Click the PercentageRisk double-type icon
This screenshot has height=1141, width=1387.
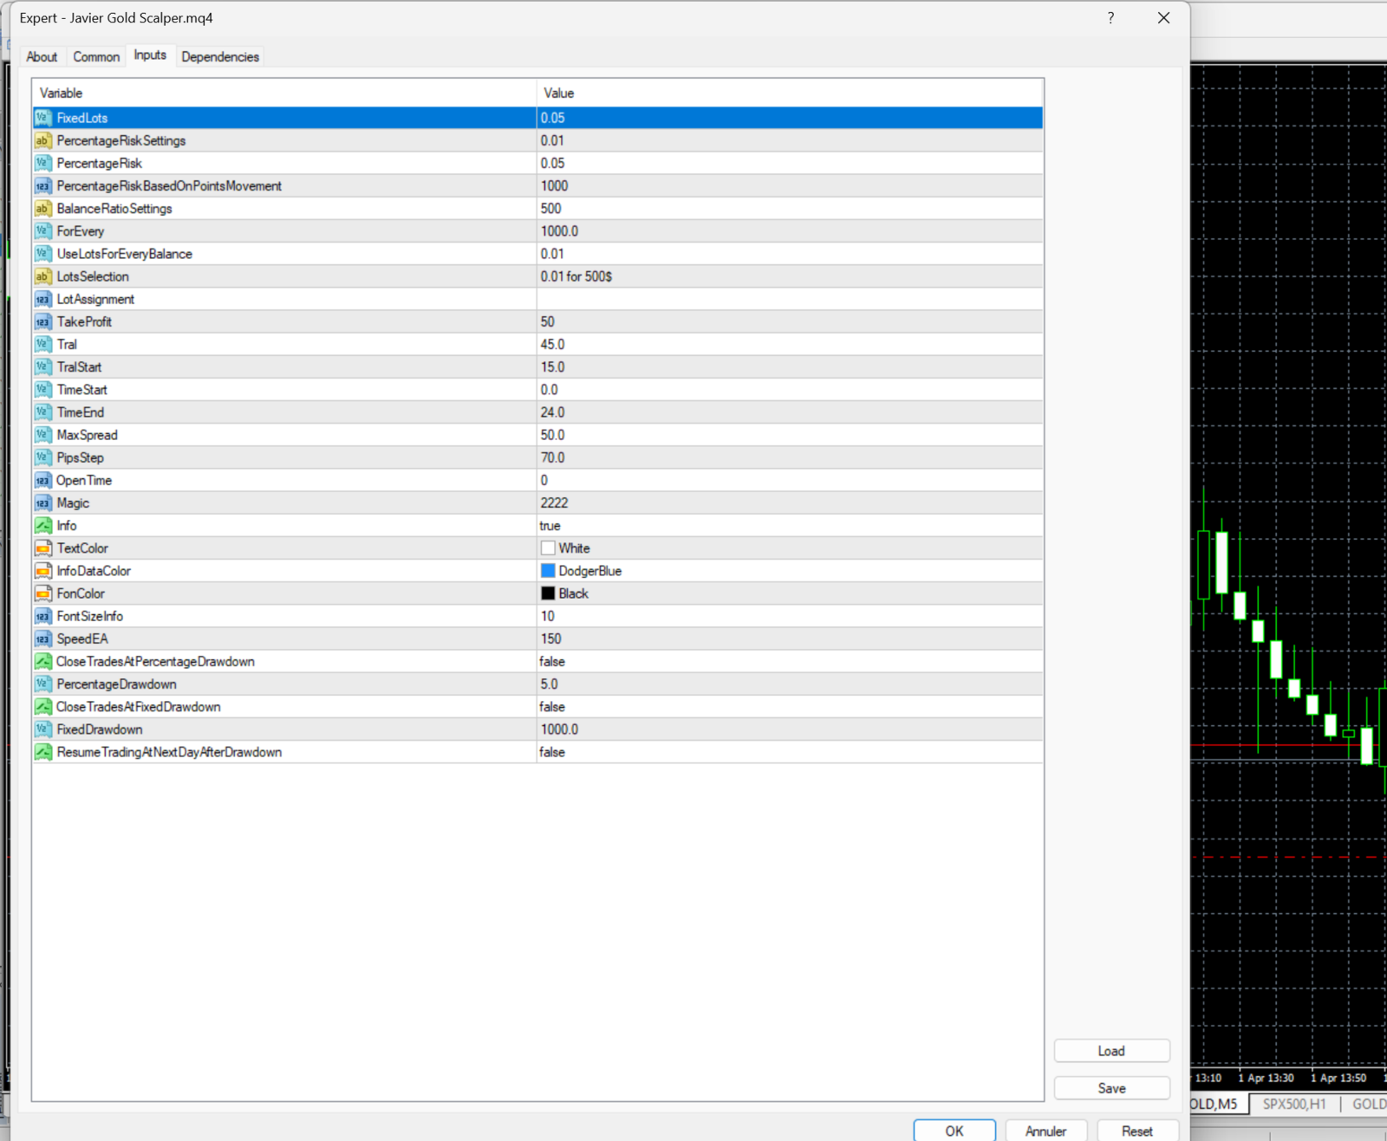pos(42,163)
